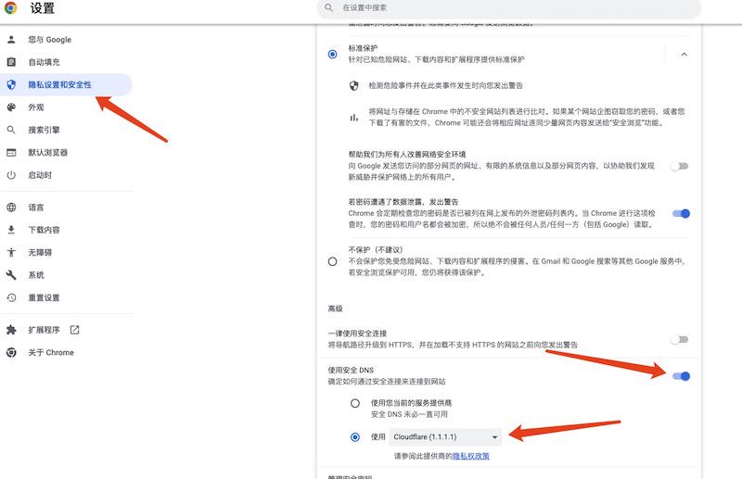Collapse the 标准保护 section chevron
742x479 pixels.
point(684,55)
